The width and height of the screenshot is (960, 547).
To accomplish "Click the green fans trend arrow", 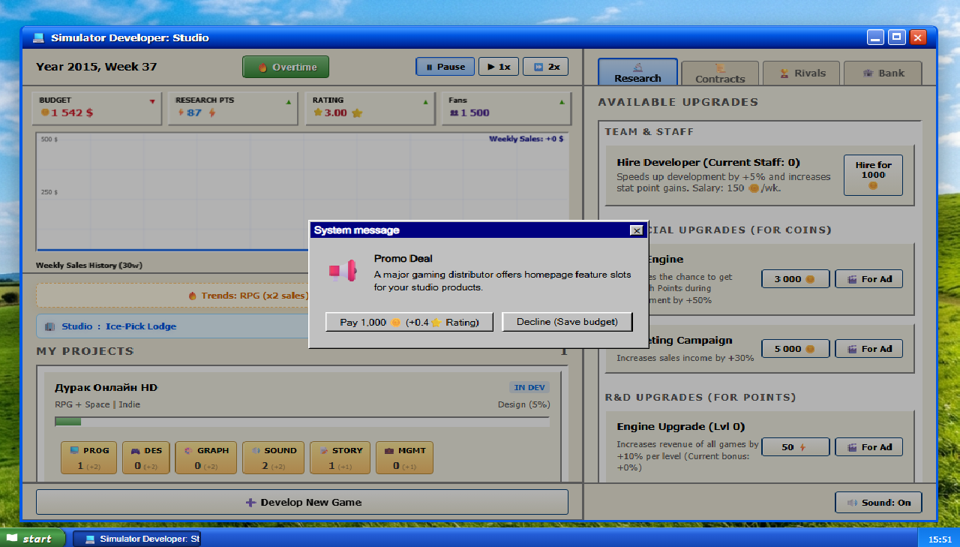I will click(562, 101).
